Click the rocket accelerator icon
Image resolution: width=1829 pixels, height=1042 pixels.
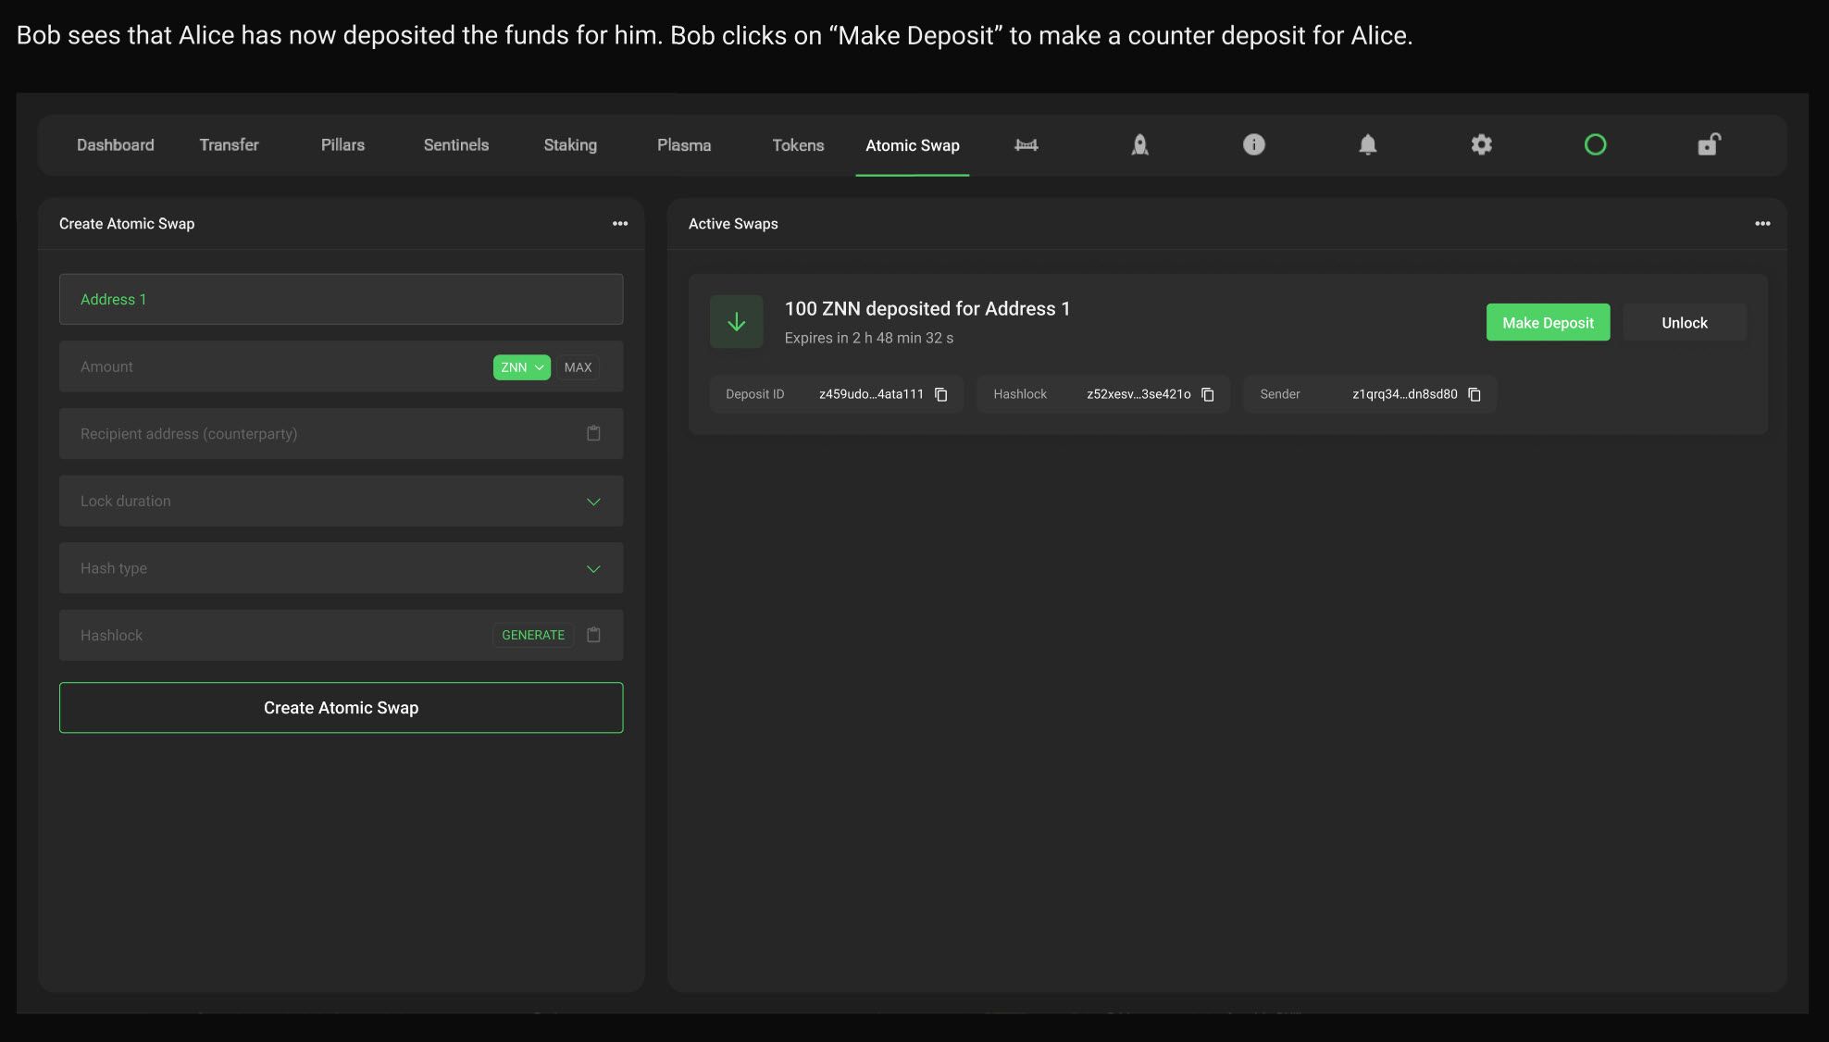1139,145
